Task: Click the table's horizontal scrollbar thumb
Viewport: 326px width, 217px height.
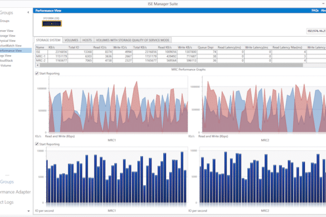Action: click(x=171, y=65)
